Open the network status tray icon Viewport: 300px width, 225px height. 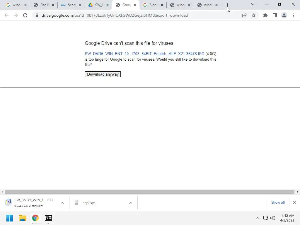coord(265,218)
